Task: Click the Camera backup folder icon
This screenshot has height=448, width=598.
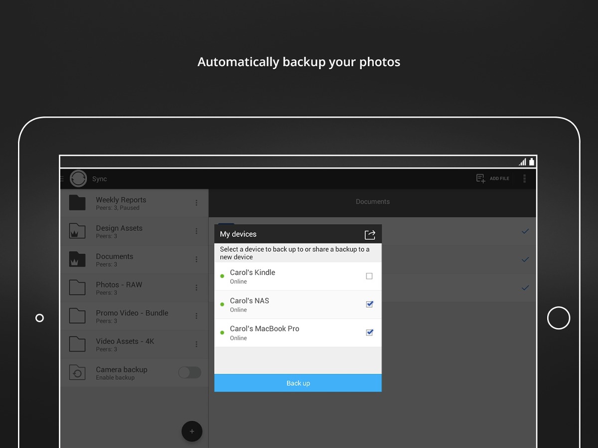Action: (77, 373)
